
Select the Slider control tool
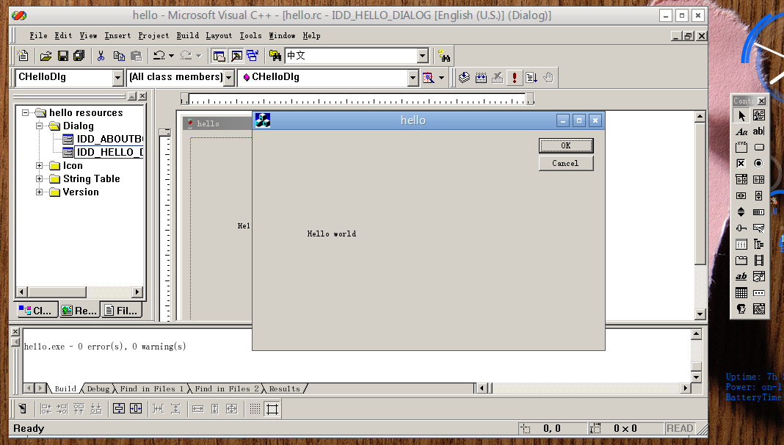coord(741,228)
